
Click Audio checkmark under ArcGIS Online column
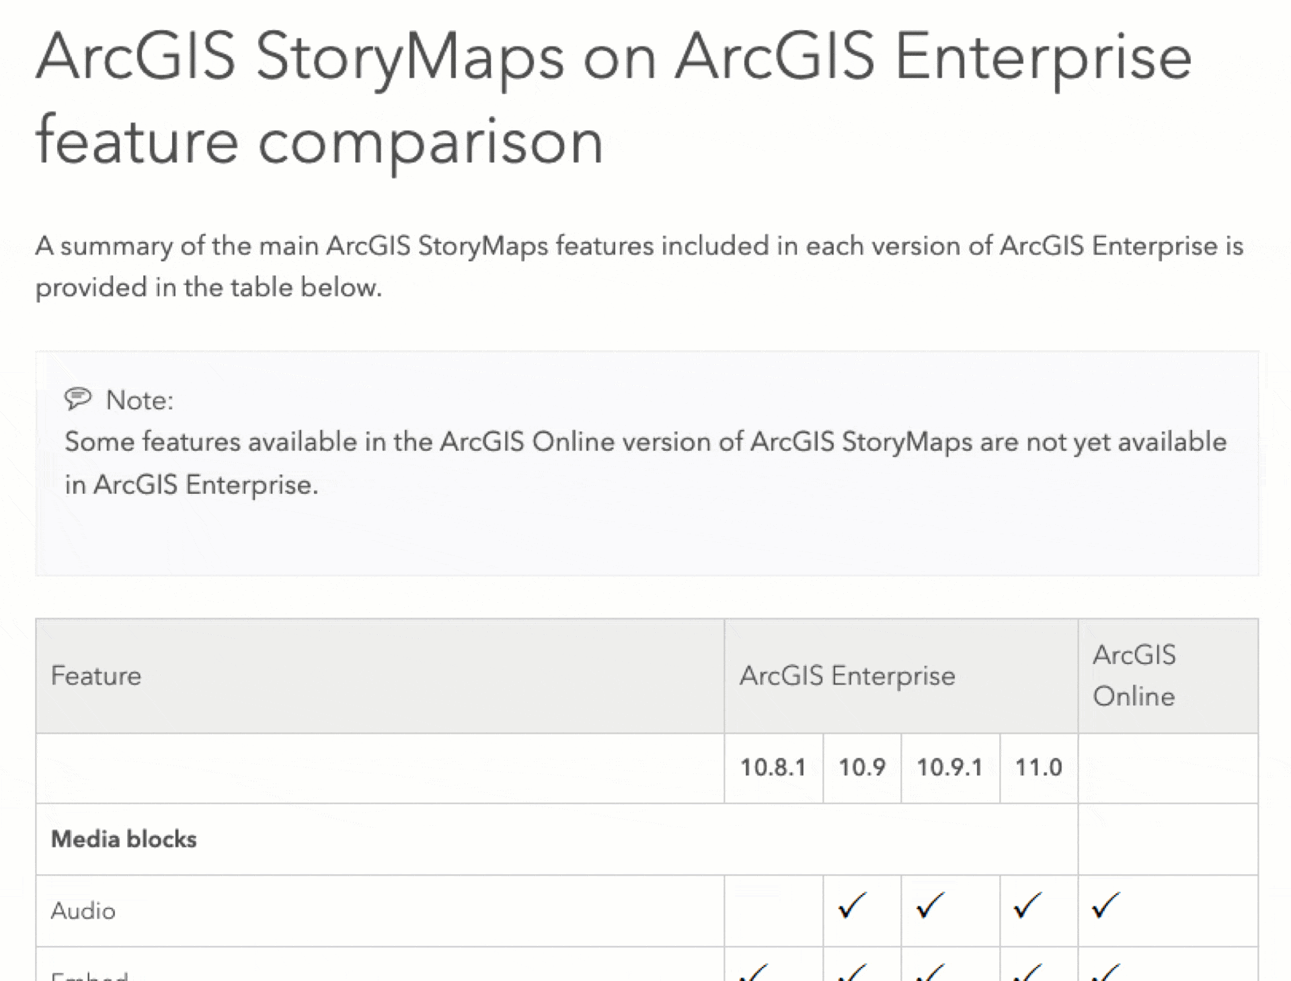click(x=1105, y=906)
